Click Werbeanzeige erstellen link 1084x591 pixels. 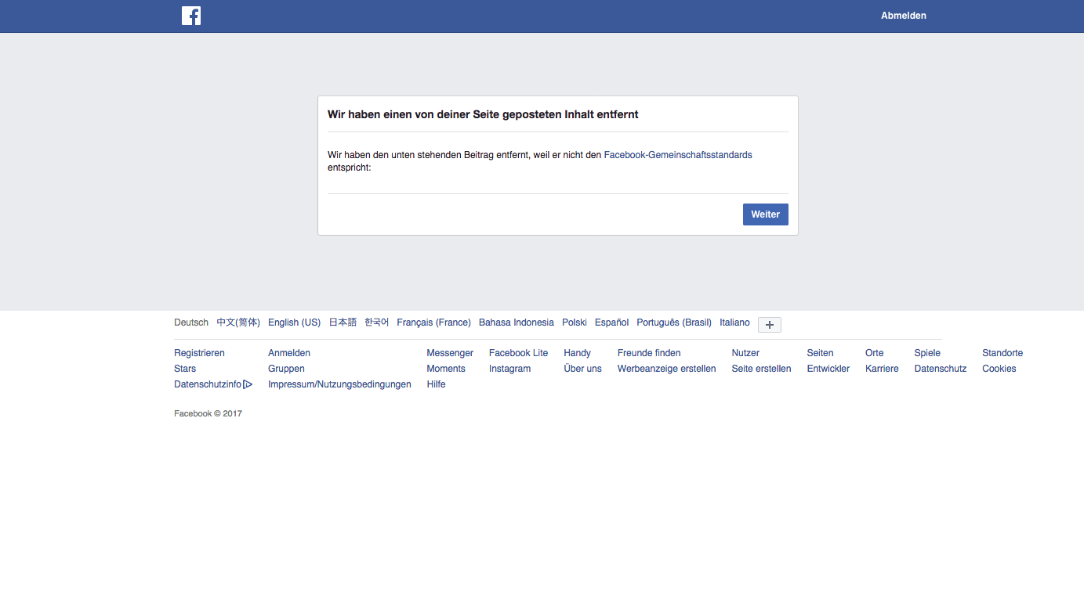[667, 369]
